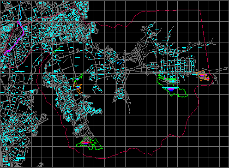Select the large green catchment outline on right
The height and width of the screenshot is (168, 229).
172,86
